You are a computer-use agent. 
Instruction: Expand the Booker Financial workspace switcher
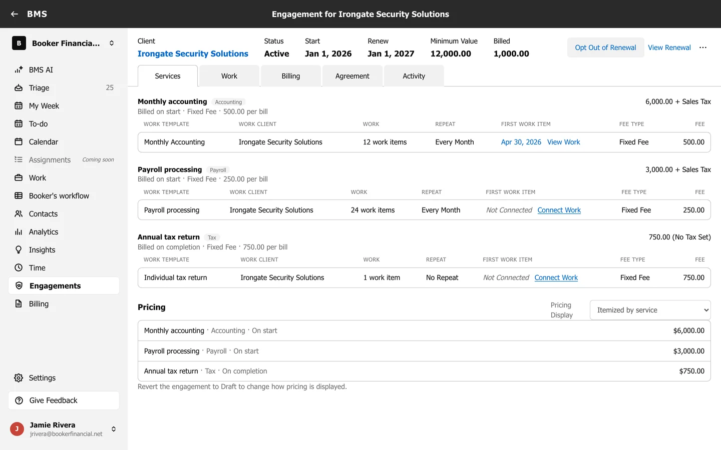(x=112, y=43)
